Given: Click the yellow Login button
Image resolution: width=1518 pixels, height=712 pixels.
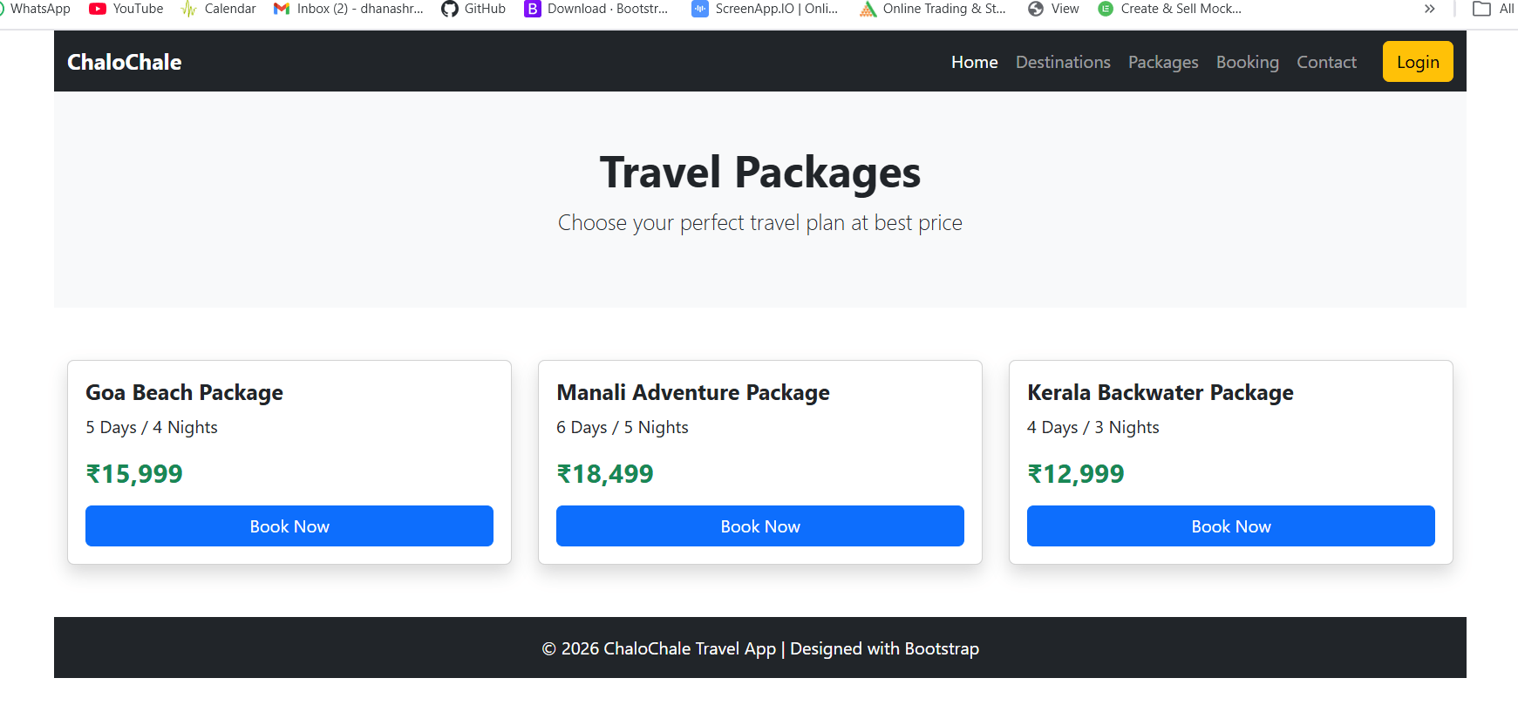Looking at the screenshot, I should click(1418, 62).
